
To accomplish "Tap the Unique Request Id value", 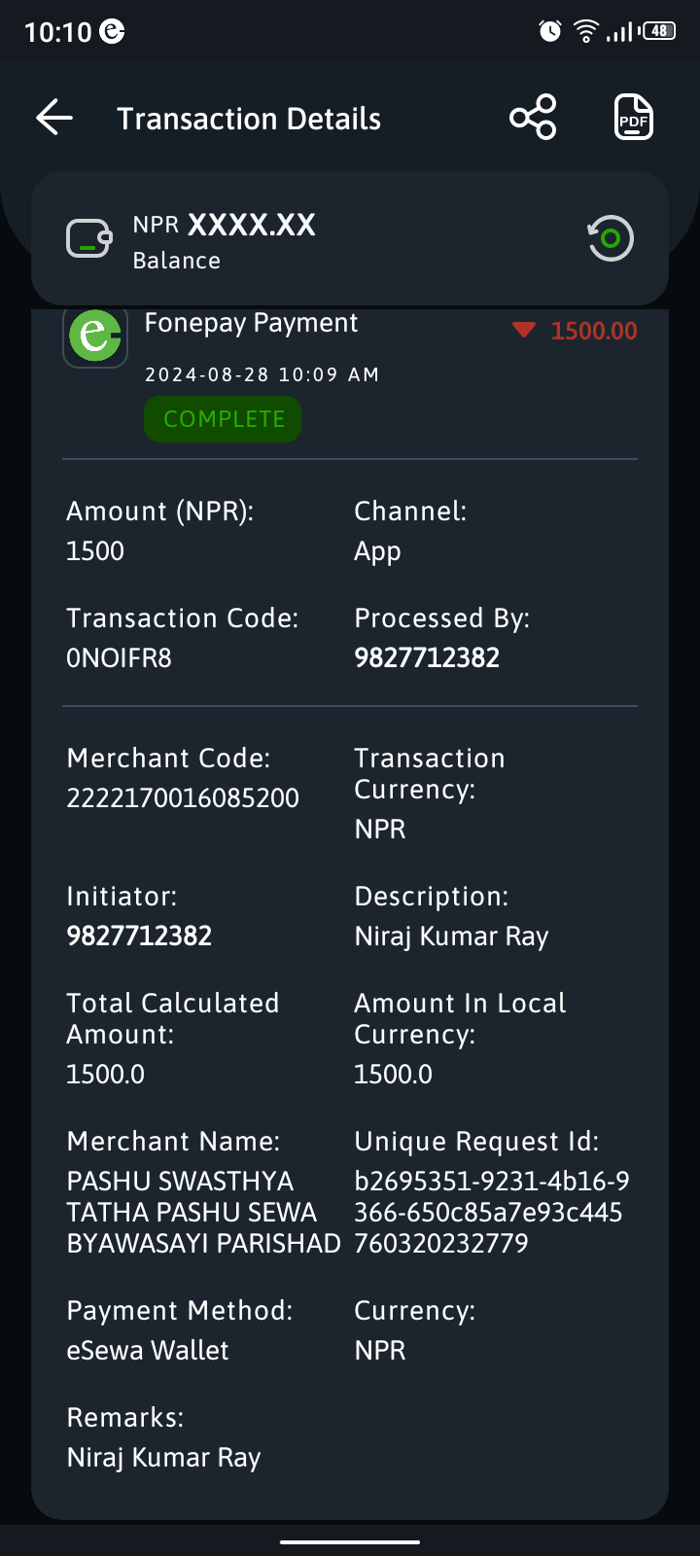I will [492, 1212].
